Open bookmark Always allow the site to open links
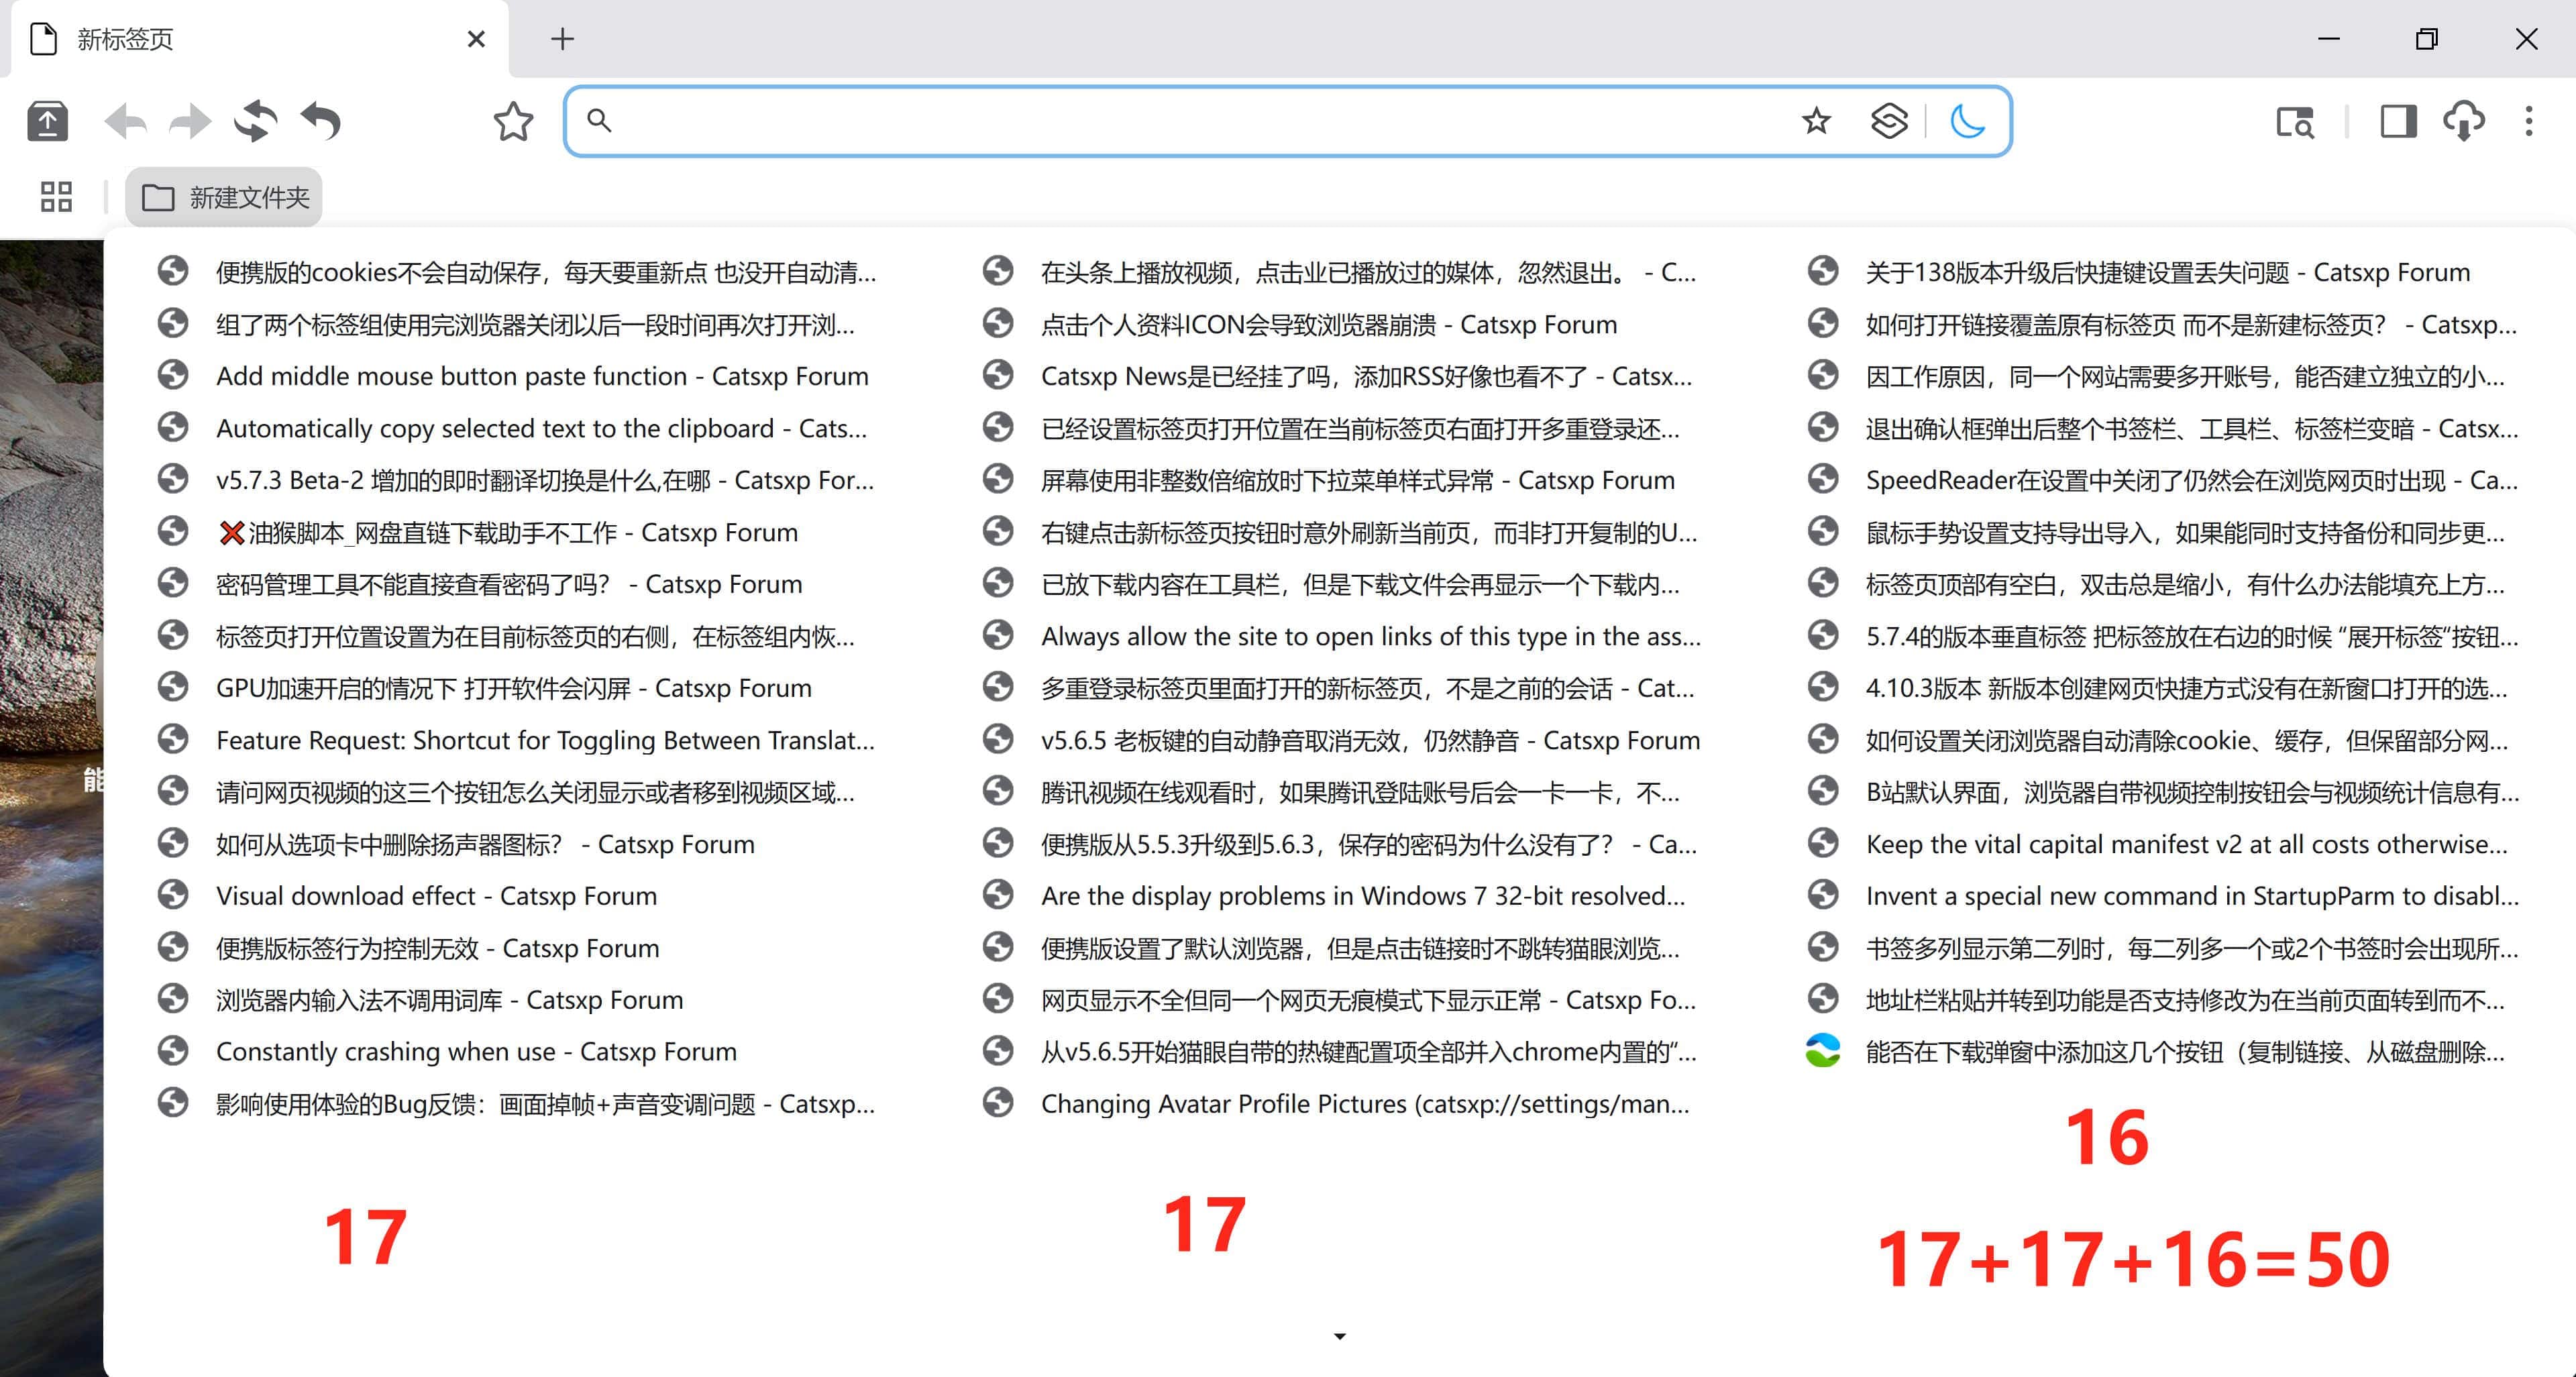This screenshot has height=1377, width=2576. [x=1342, y=636]
